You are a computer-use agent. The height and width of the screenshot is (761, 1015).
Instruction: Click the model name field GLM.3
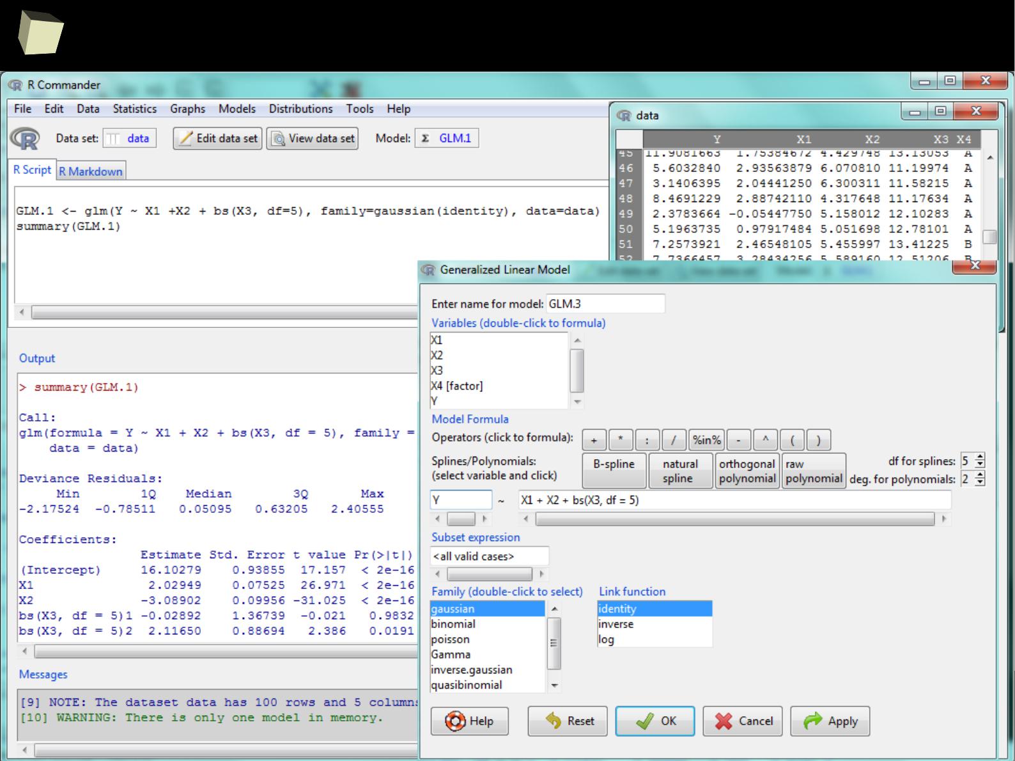[605, 304]
